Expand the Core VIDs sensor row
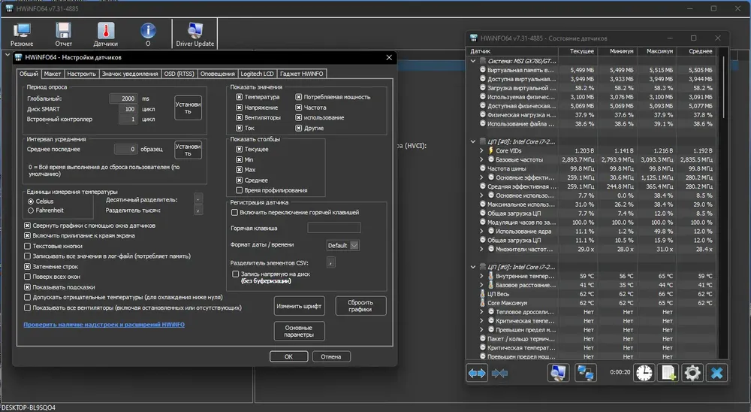 pyautogui.click(x=481, y=150)
